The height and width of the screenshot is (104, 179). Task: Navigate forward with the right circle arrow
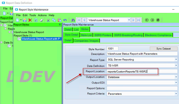[x=152, y=20]
